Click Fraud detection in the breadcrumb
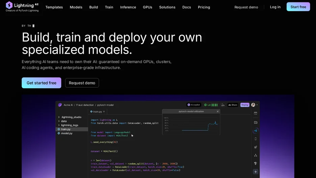The image size is (316, 178). point(85,105)
